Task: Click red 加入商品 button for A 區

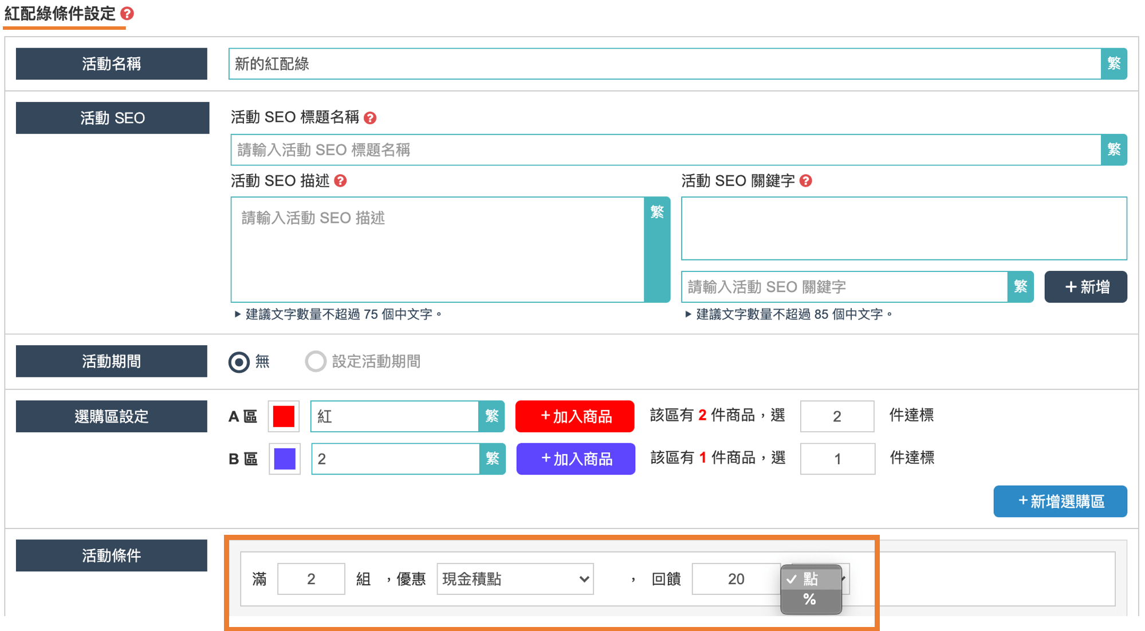Action: pos(575,416)
